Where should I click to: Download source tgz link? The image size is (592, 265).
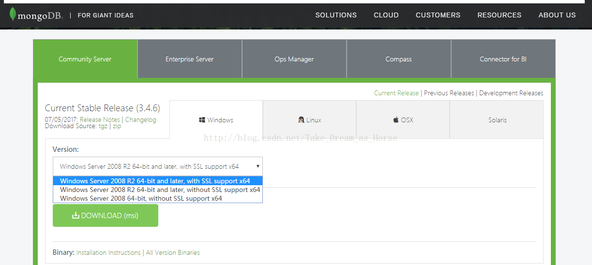coord(103,126)
